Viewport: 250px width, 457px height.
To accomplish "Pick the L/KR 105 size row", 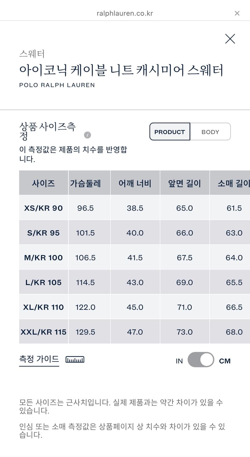I will point(43,282).
